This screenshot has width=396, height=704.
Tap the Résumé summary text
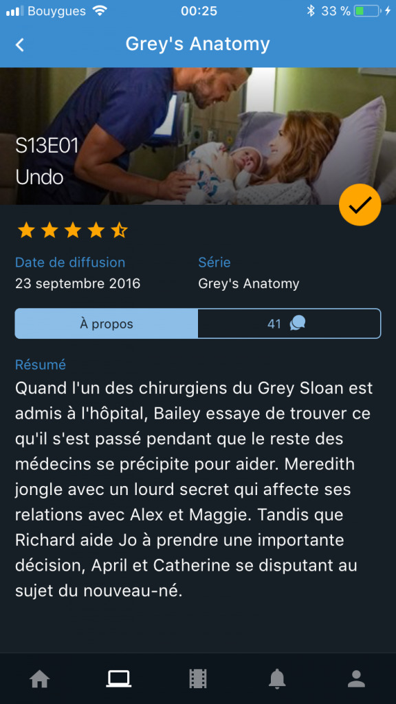point(194,489)
